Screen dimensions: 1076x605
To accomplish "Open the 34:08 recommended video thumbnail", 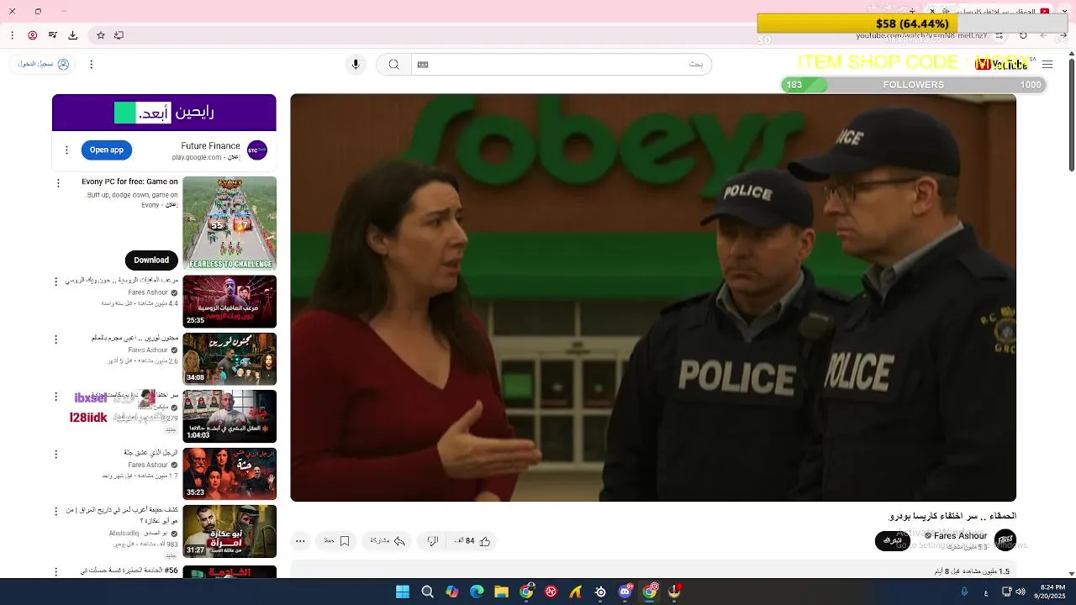I will pos(229,359).
